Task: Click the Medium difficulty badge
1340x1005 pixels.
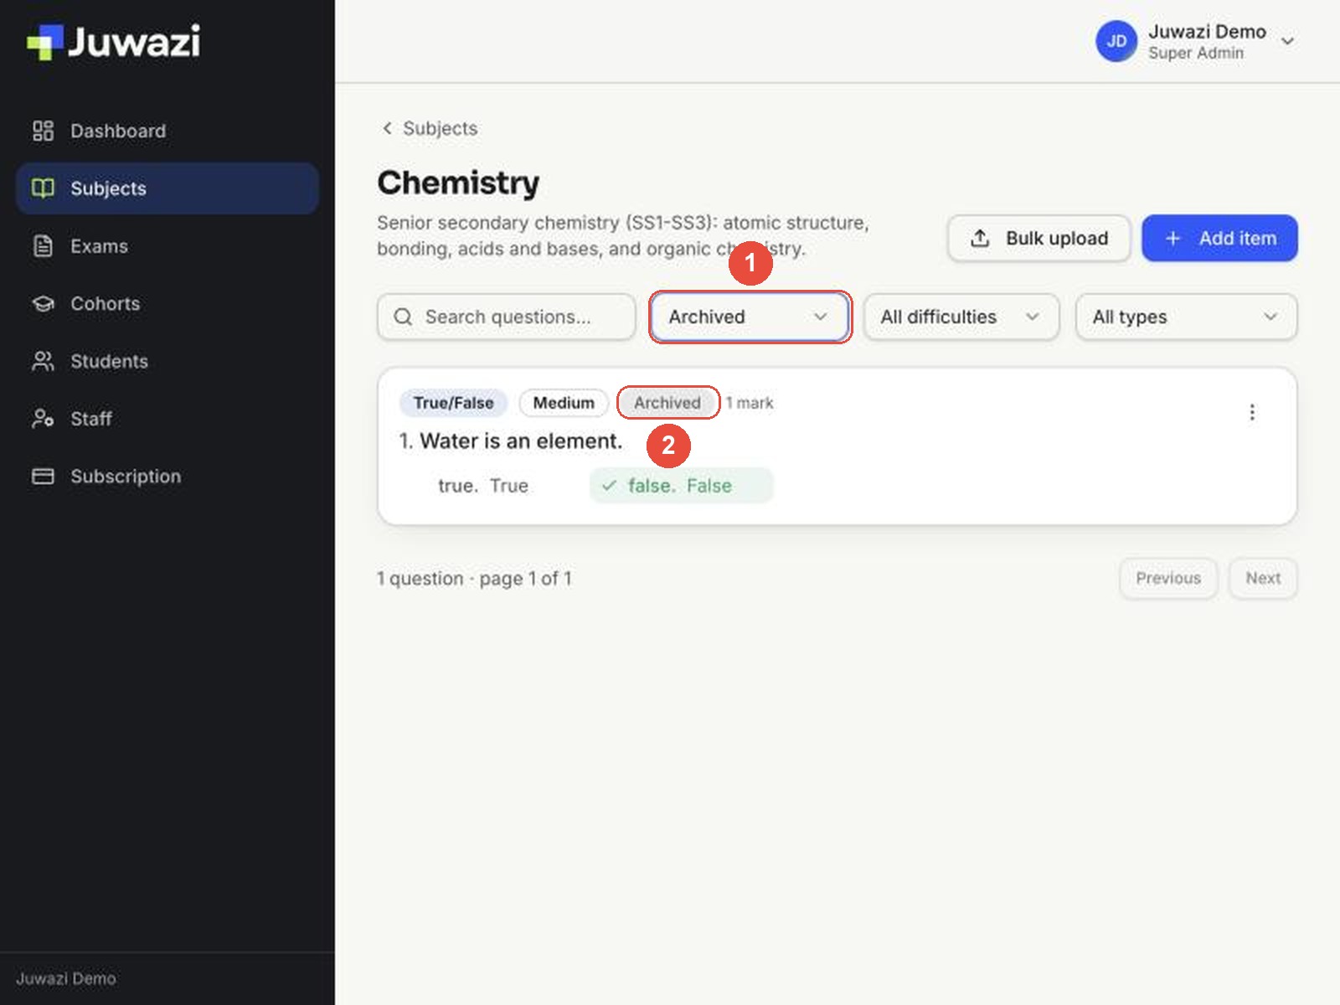Action: (x=564, y=403)
